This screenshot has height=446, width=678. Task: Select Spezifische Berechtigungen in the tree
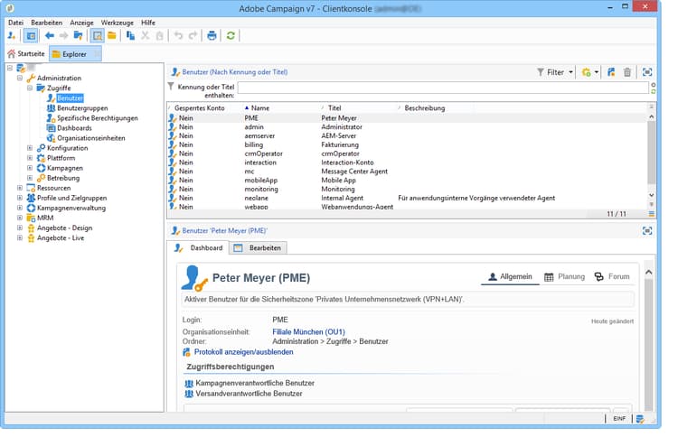[98, 118]
